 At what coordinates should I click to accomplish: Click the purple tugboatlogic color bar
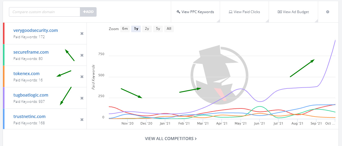point(4,98)
